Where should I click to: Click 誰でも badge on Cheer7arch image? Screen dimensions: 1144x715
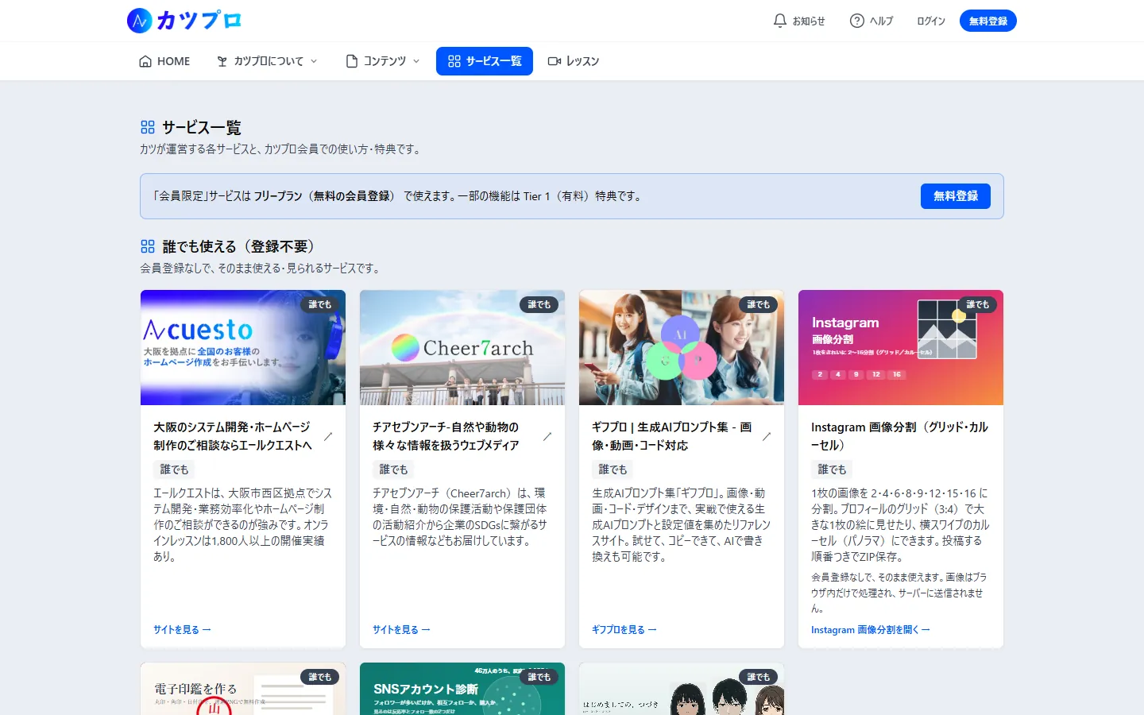click(539, 304)
